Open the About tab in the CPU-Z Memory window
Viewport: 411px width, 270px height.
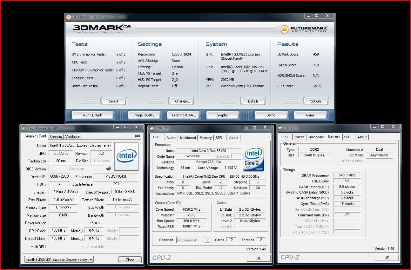pyautogui.click(x=362, y=137)
